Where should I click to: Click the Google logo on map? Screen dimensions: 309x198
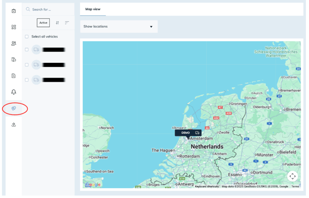tap(93, 185)
